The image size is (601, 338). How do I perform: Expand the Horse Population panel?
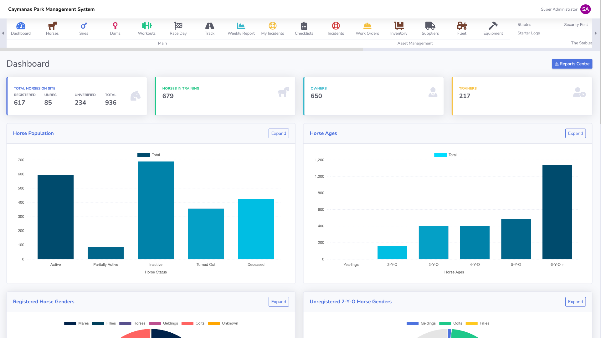279,133
